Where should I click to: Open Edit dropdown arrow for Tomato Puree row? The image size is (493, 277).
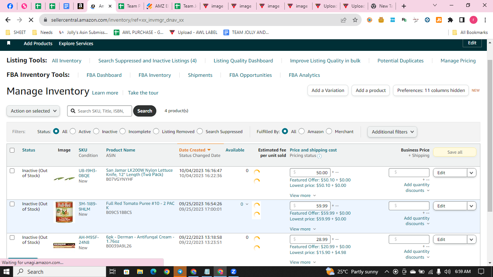point(472,206)
